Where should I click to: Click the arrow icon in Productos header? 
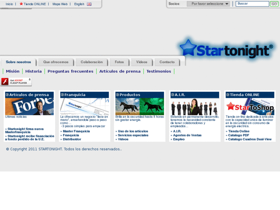point(117,95)
